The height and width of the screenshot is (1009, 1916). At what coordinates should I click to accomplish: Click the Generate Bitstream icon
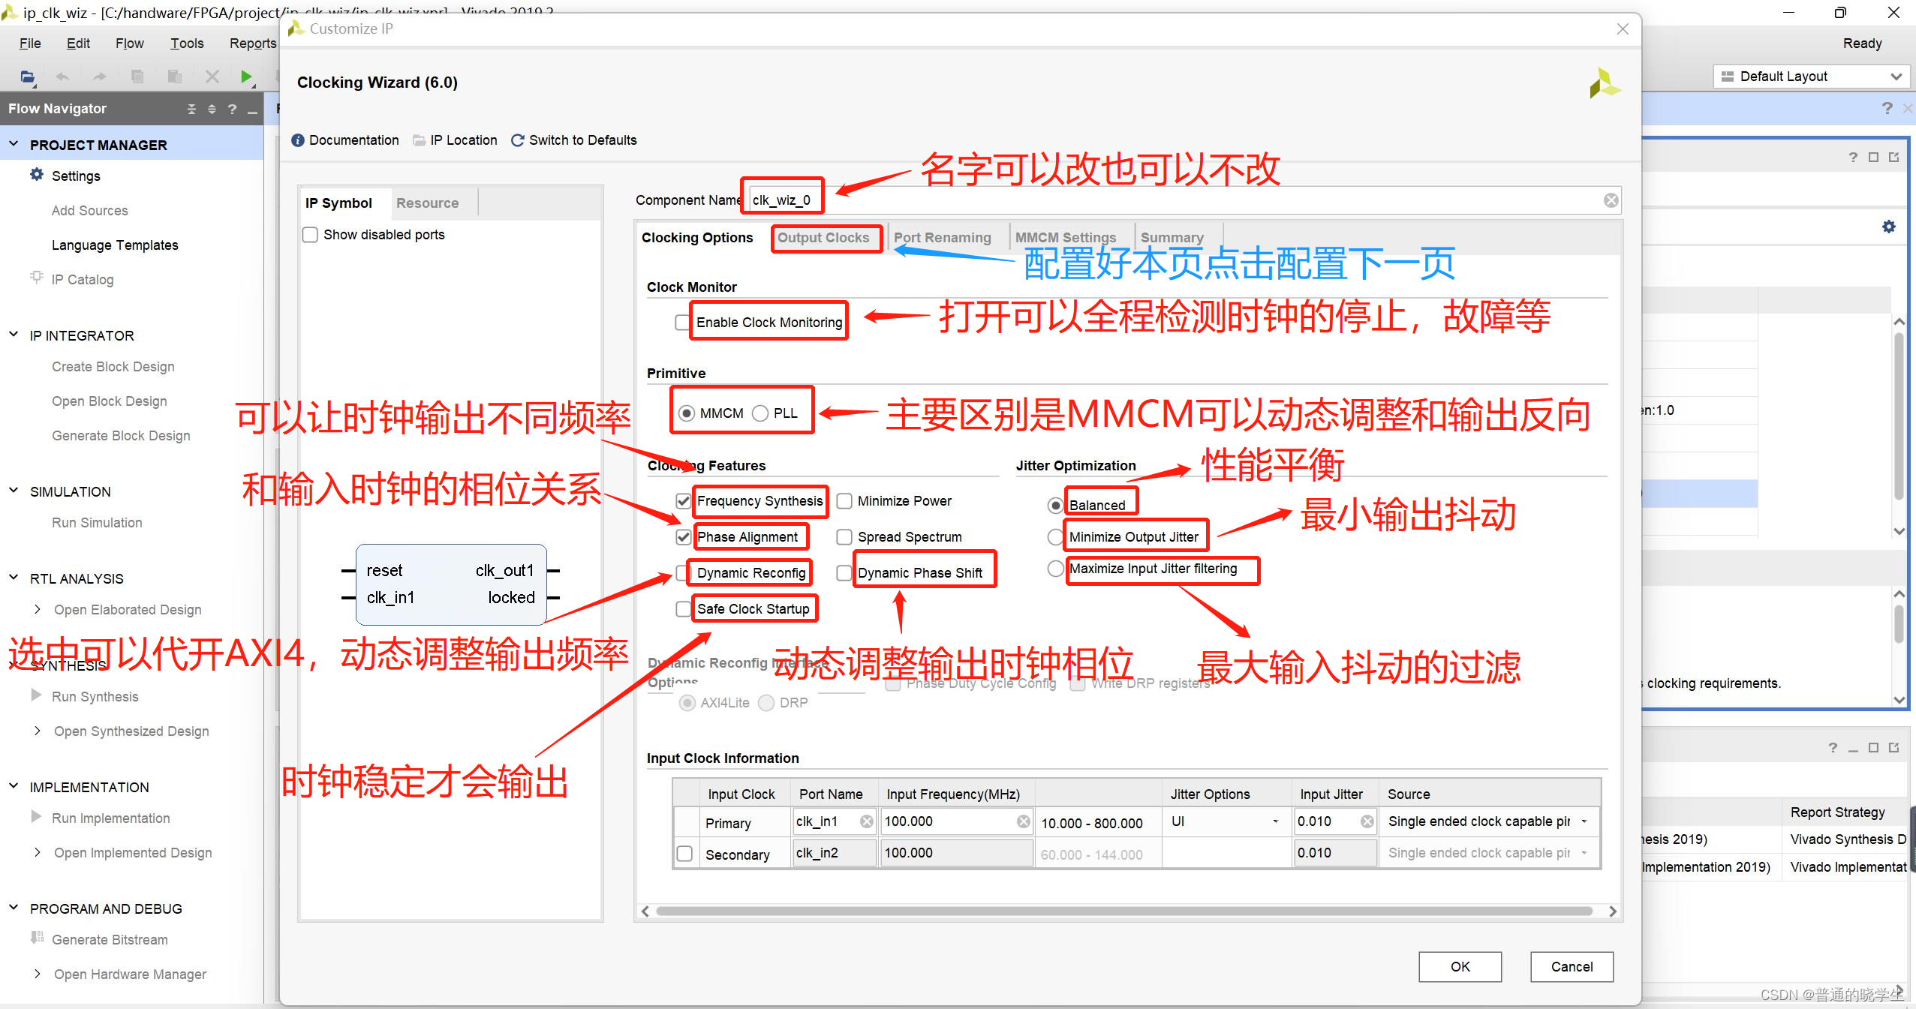point(36,938)
